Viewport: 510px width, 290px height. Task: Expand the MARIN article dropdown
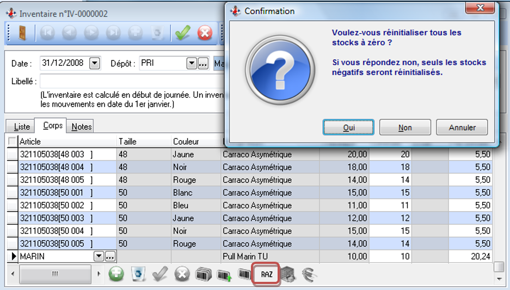tap(99, 256)
